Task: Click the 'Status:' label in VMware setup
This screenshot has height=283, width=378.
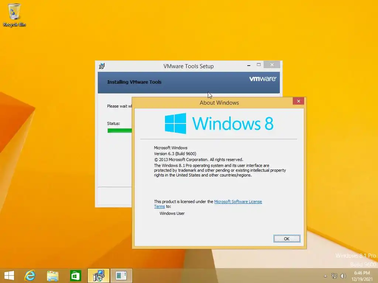Action: (x=113, y=123)
